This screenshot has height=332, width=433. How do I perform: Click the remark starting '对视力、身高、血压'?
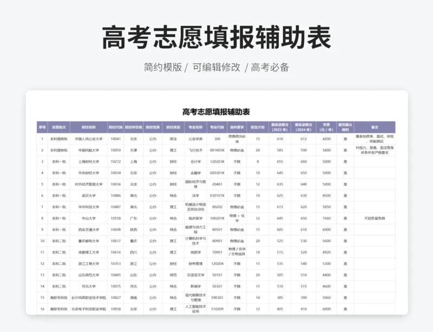(375, 151)
